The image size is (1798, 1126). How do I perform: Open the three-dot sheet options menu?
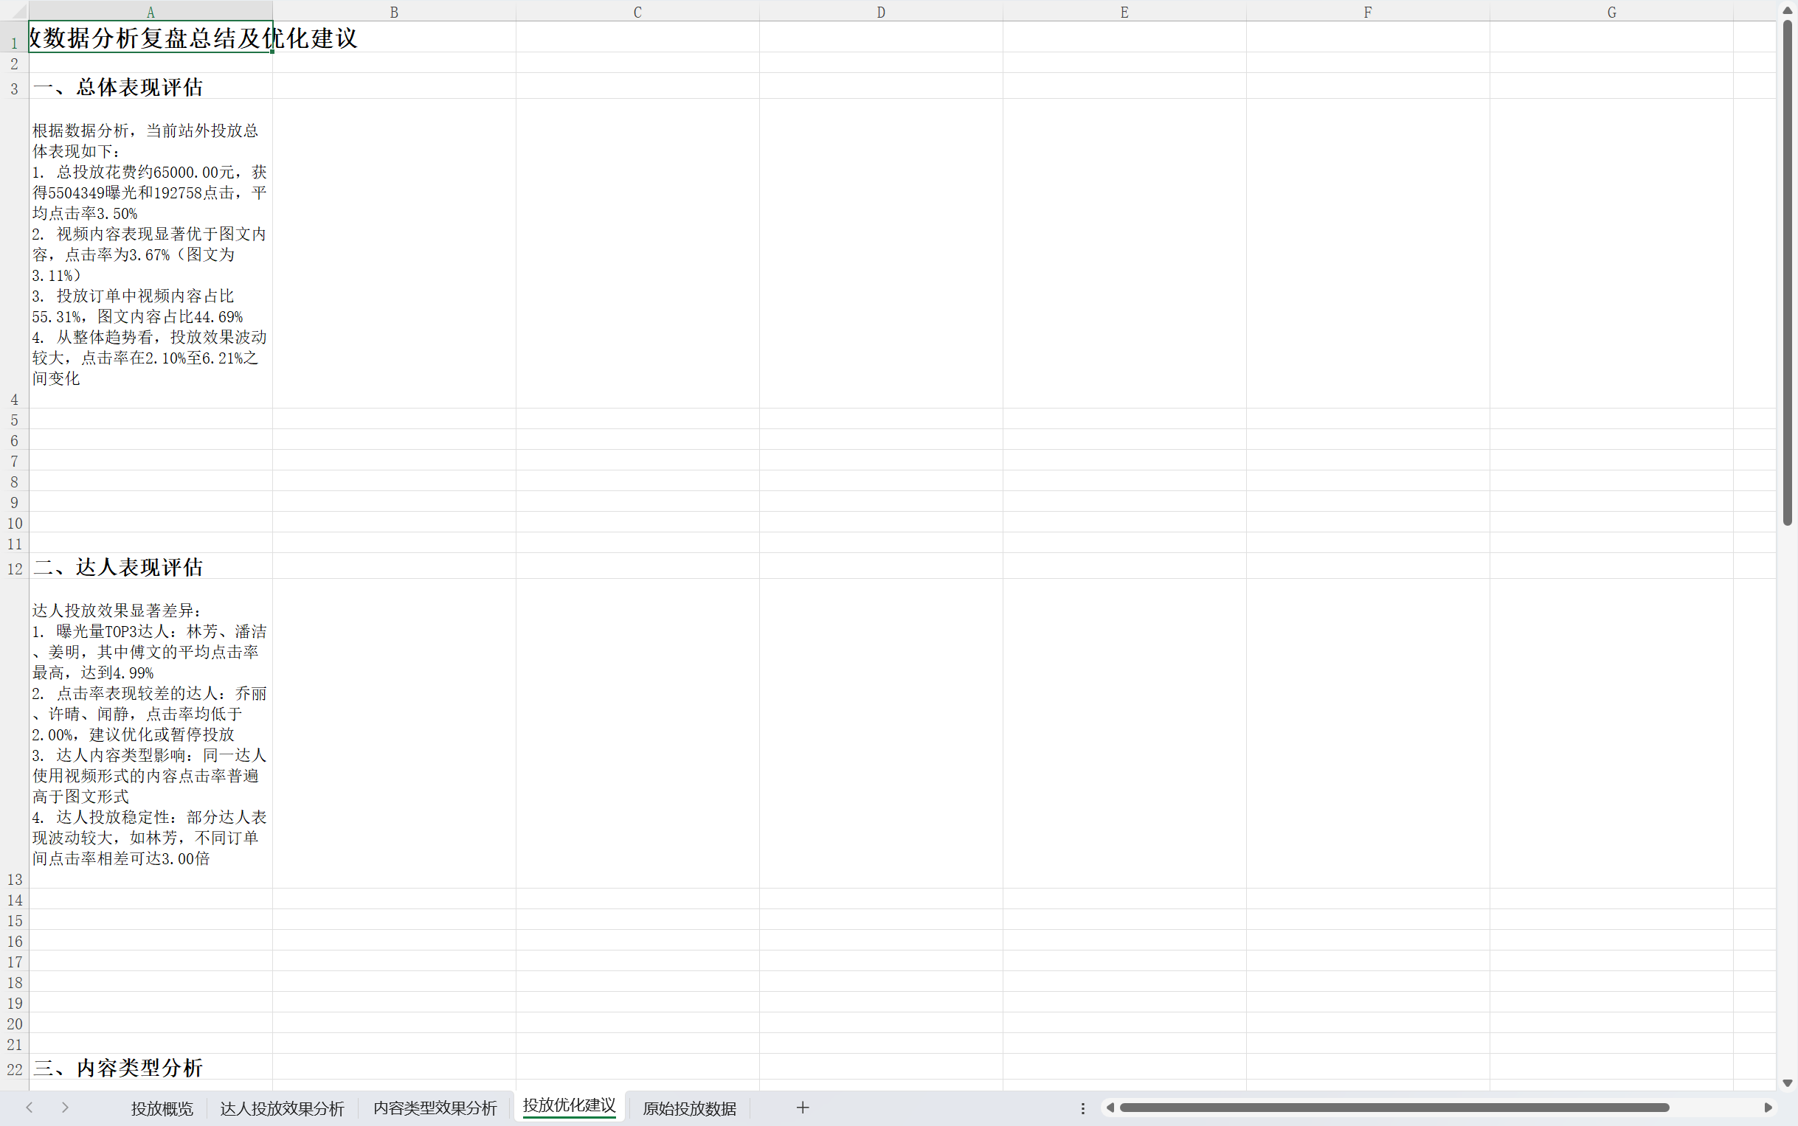pyautogui.click(x=1082, y=1108)
